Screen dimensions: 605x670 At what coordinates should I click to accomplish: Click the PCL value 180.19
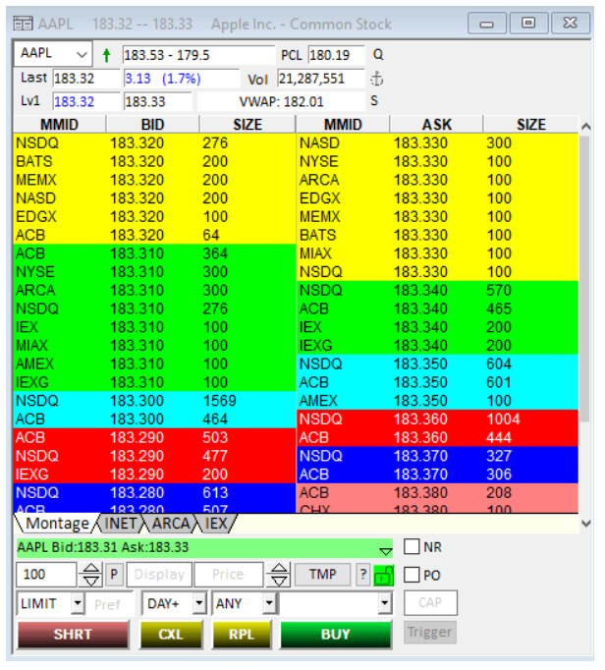coord(336,55)
